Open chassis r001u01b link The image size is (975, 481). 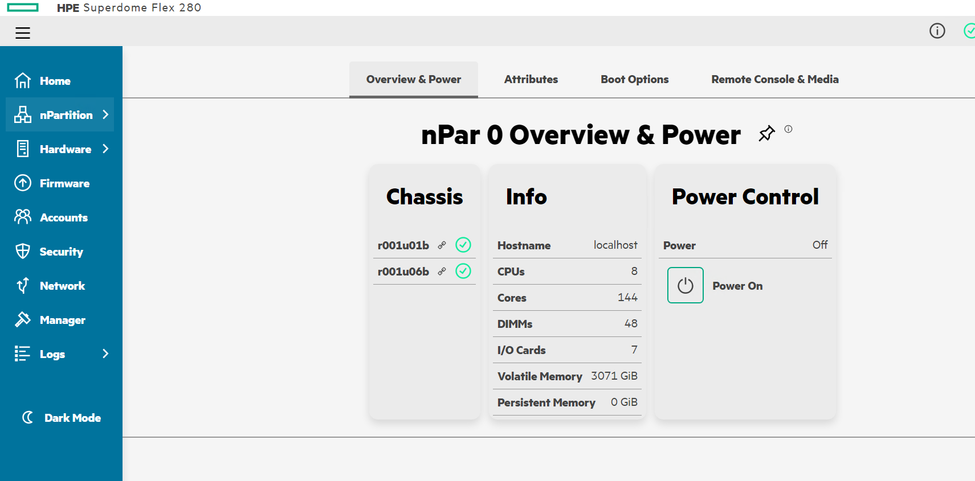(x=403, y=245)
